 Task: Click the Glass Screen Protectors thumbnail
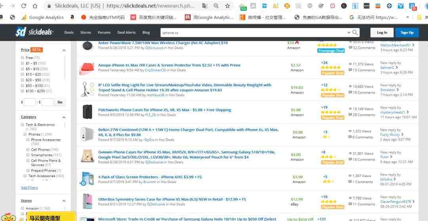pyautogui.click(x=86, y=179)
